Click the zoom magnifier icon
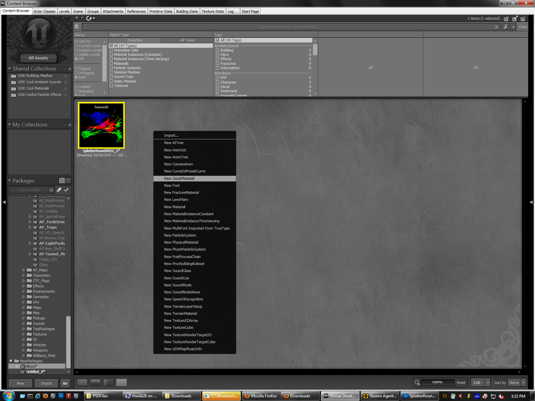535x401 pixels. tap(417, 383)
